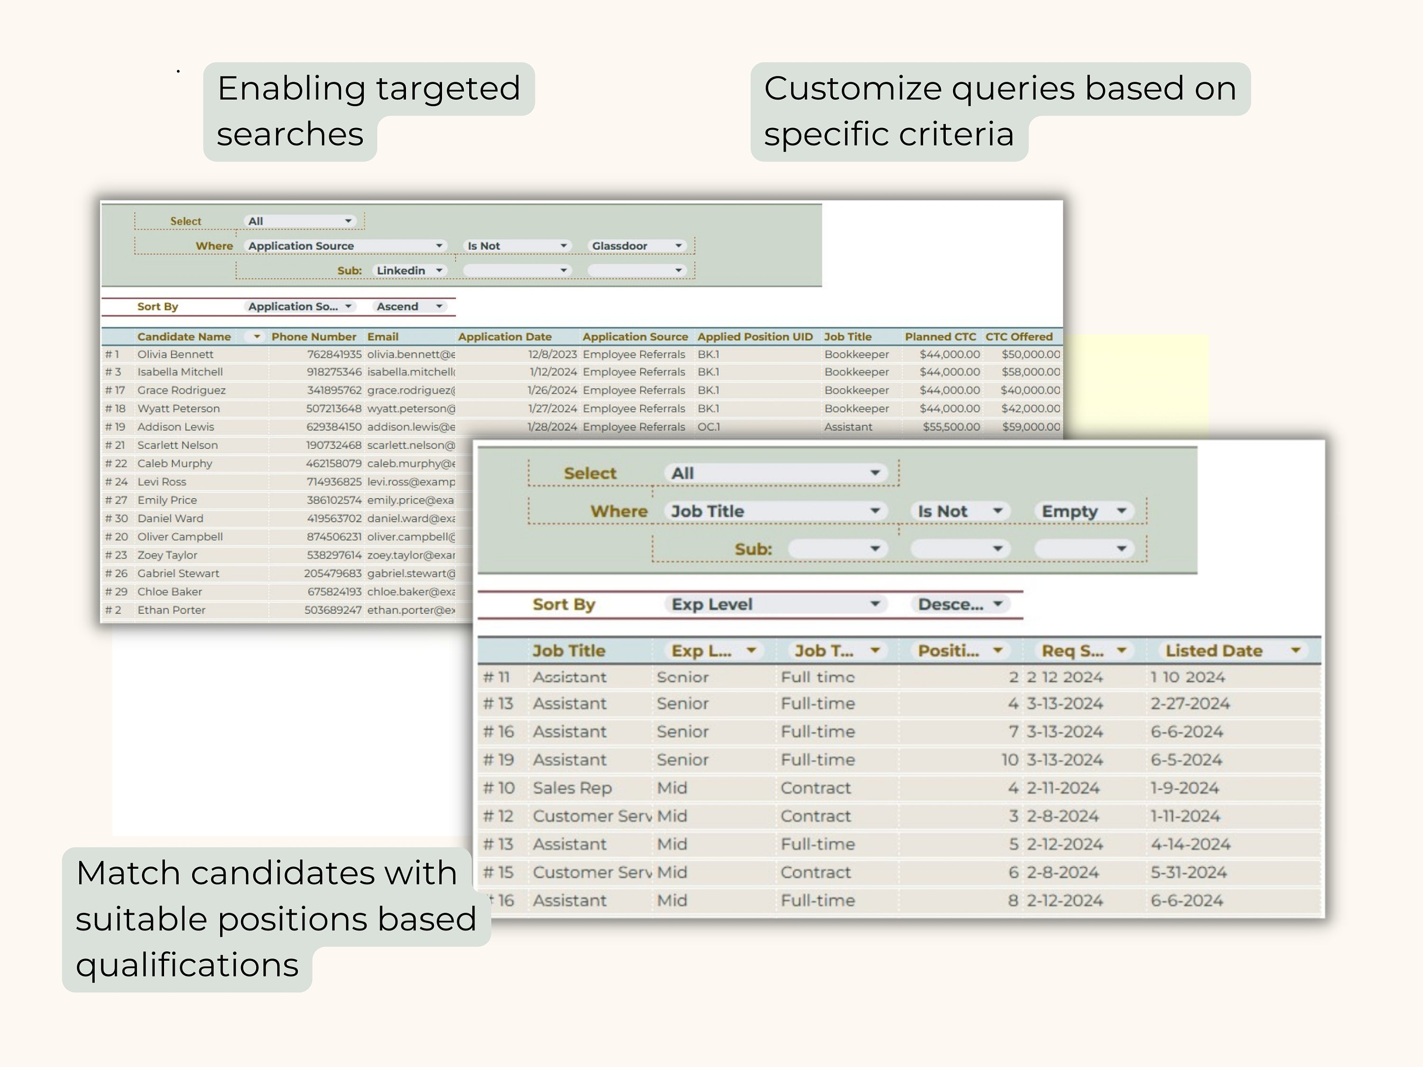
Task: Open the Positi column header dropdown
Action: point(998,651)
